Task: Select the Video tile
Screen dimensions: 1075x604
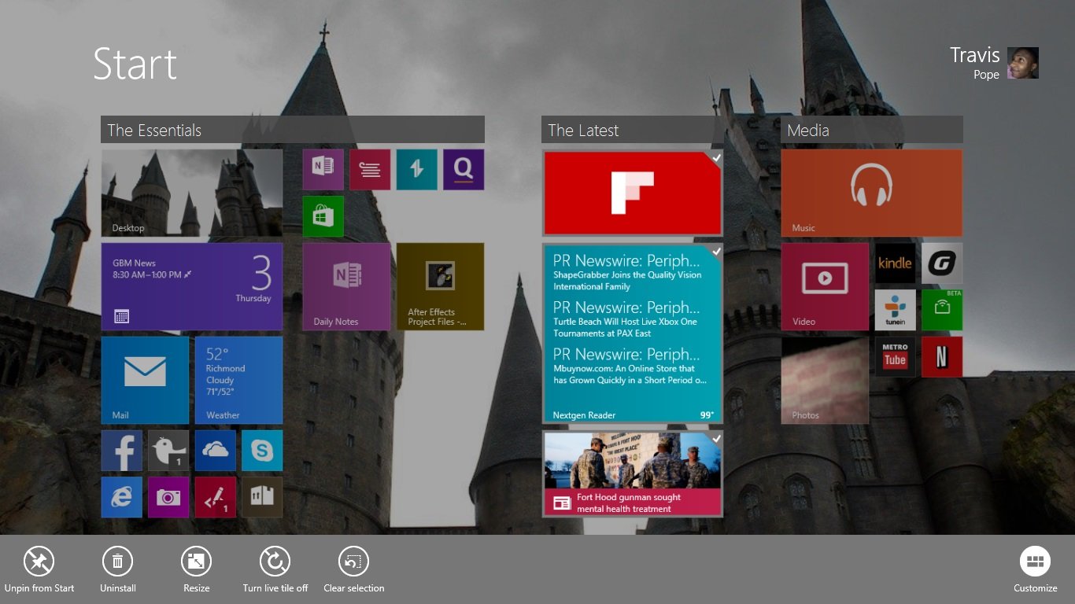Action: point(825,286)
